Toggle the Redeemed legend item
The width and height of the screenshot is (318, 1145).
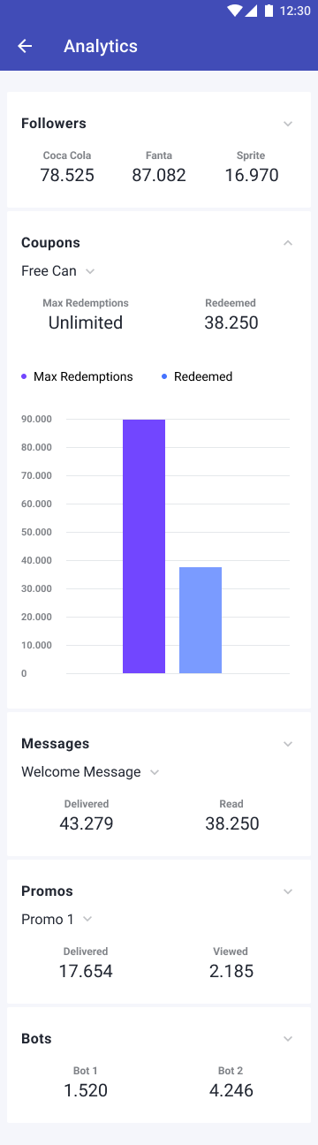197,376
